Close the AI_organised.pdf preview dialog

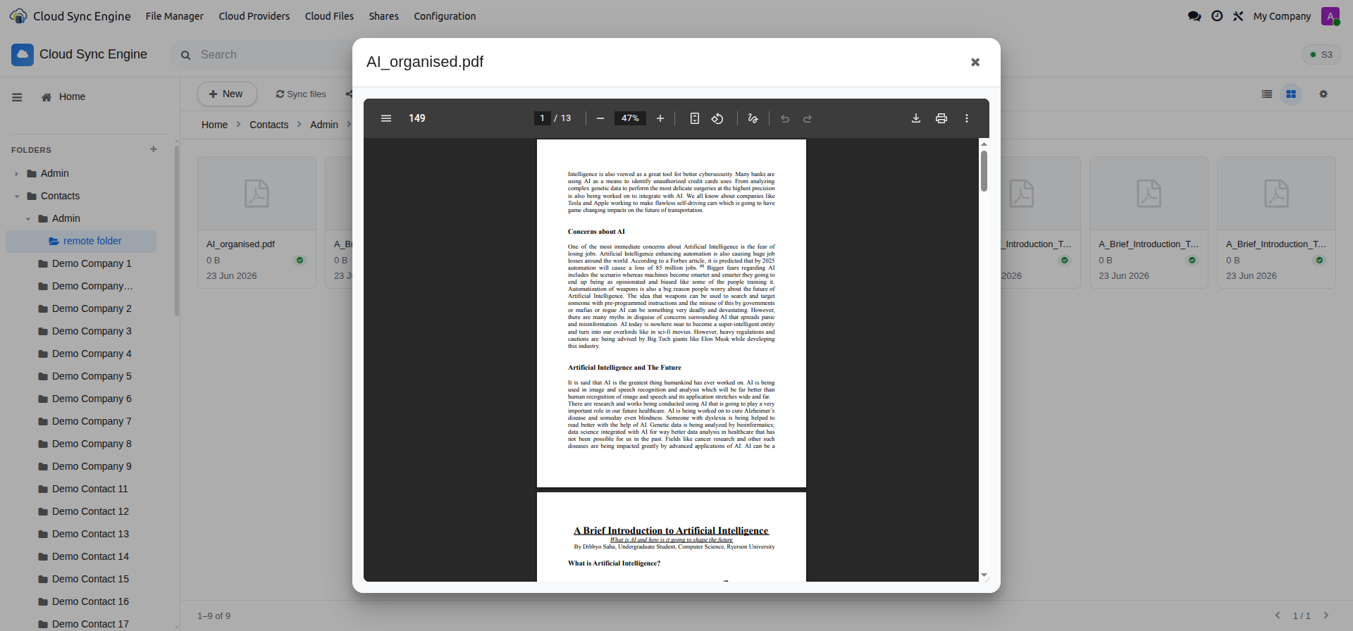[975, 62]
